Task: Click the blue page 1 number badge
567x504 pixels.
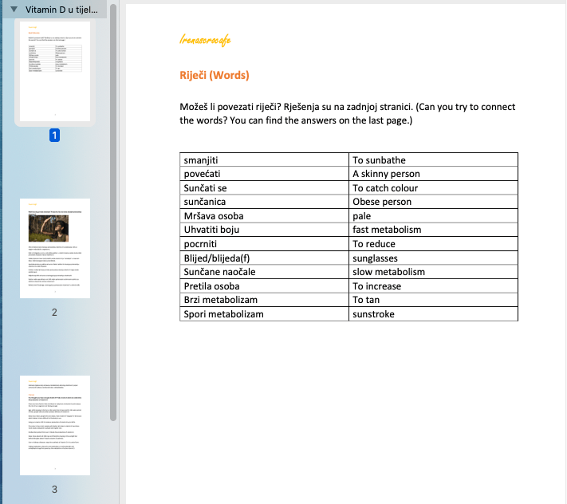Action: (54, 136)
